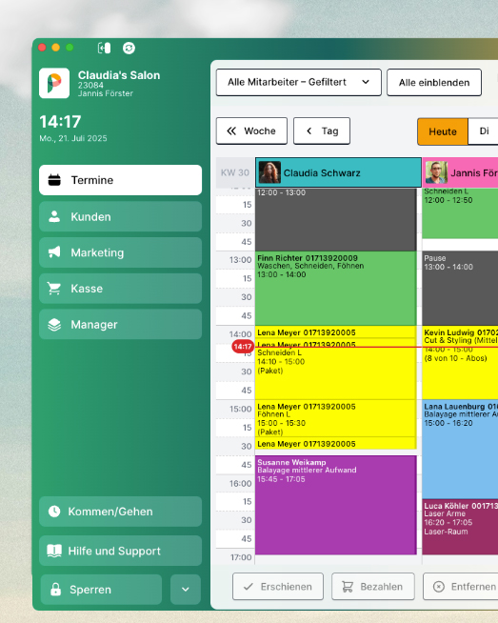This screenshot has width=498, height=623.
Task: Click the red 14:17 current time marker
Action: tap(243, 347)
